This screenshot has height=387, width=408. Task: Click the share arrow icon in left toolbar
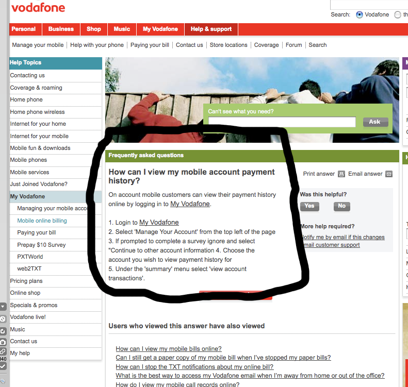coord(3,331)
